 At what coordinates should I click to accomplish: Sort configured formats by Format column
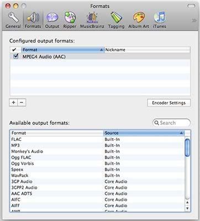pos(62,50)
